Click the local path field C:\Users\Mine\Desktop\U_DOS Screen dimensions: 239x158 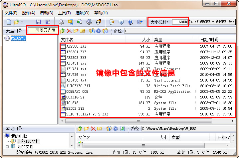pyautogui.click(x=188, y=129)
